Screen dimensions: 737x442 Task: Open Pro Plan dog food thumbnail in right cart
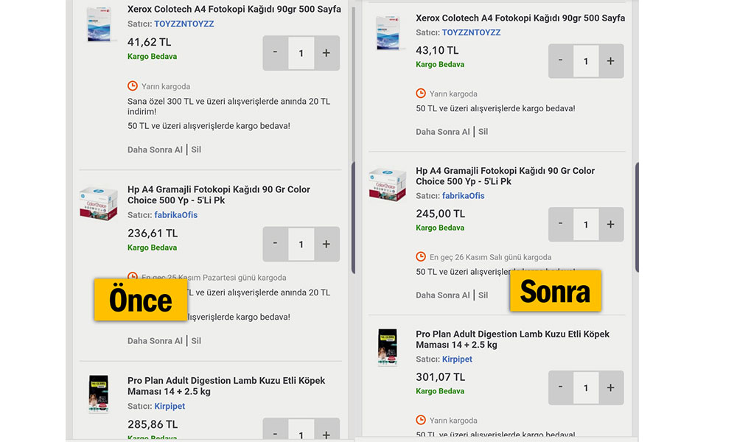(388, 348)
